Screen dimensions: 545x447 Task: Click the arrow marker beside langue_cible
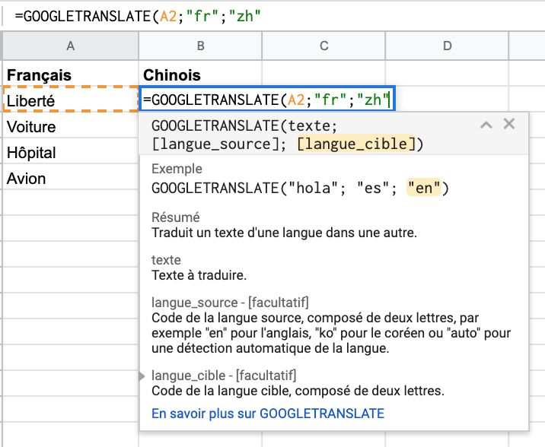[142, 376]
